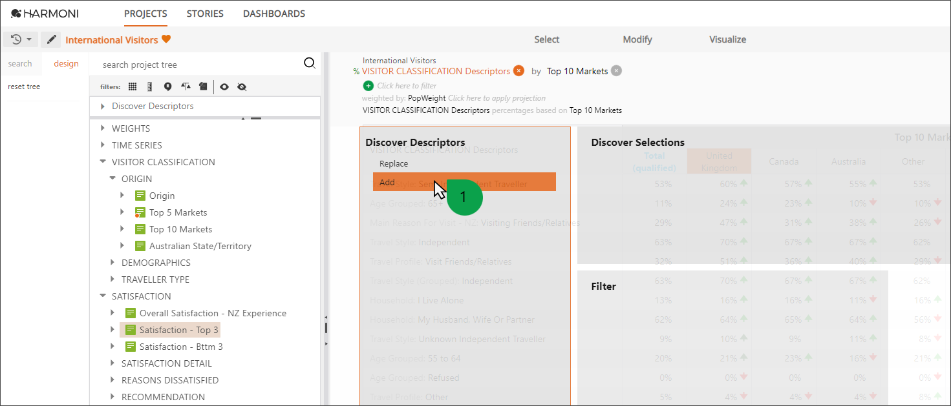Click the Overall Satisfaction question icon
The height and width of the screenshot is (406, 951).
[x=131, y=313]
